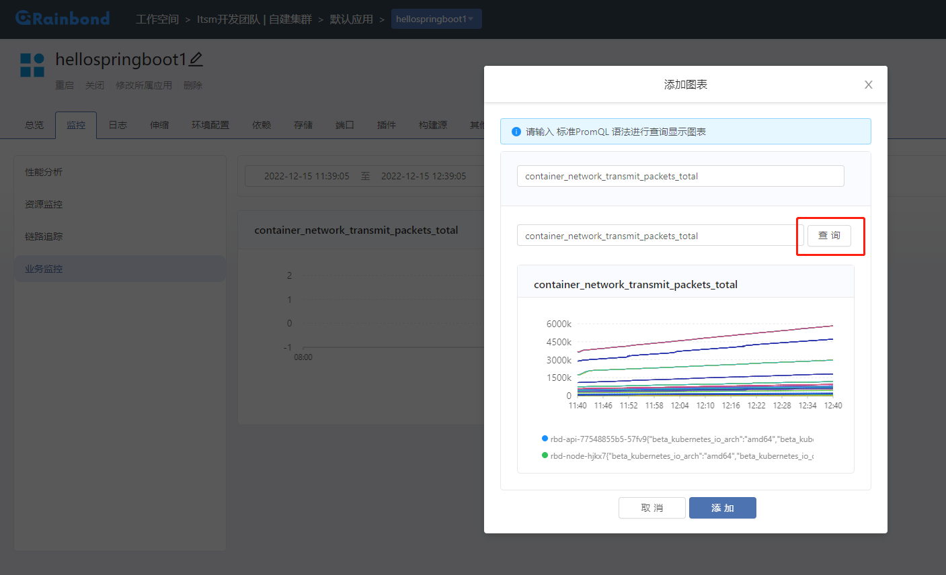This screenshot has height=575, width=946.
Task: Close the 添加图表 dialog
Action: (x=868, y=84)
